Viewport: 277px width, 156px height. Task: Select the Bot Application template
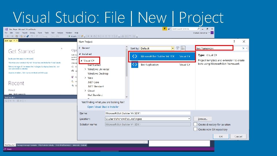162,64
